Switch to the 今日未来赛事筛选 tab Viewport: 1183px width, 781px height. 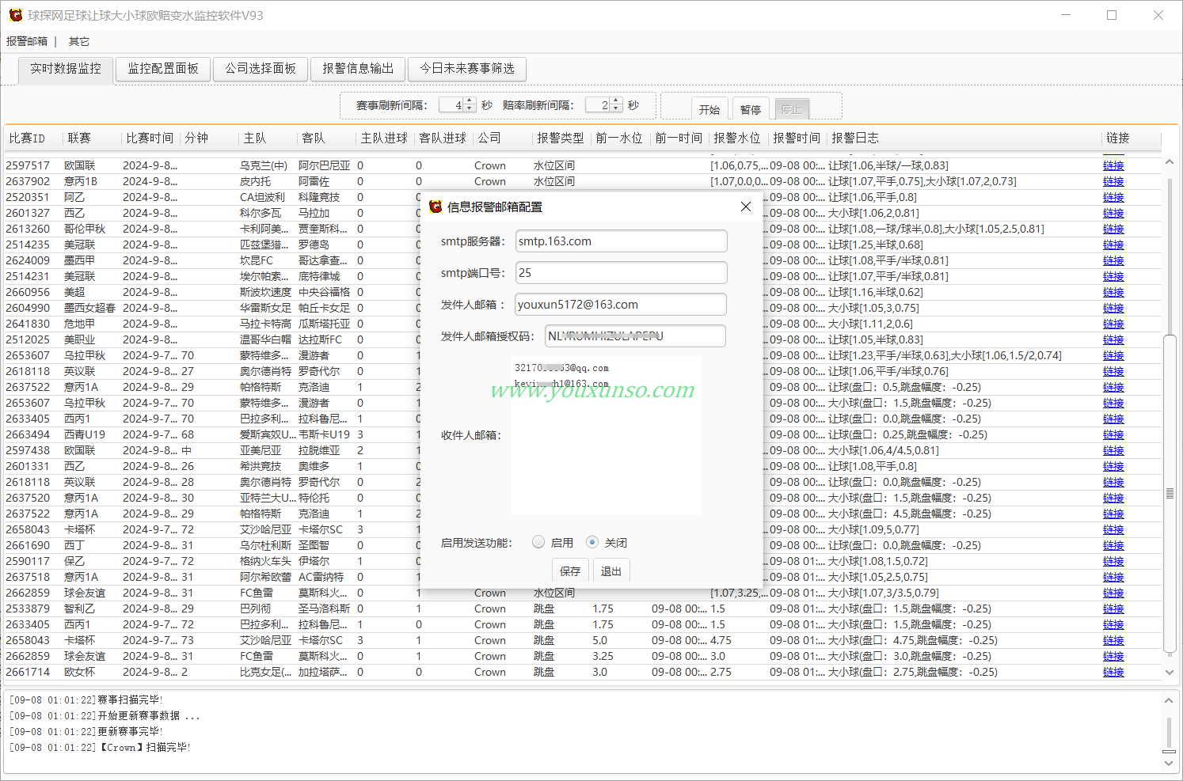(x=467, y=69)
